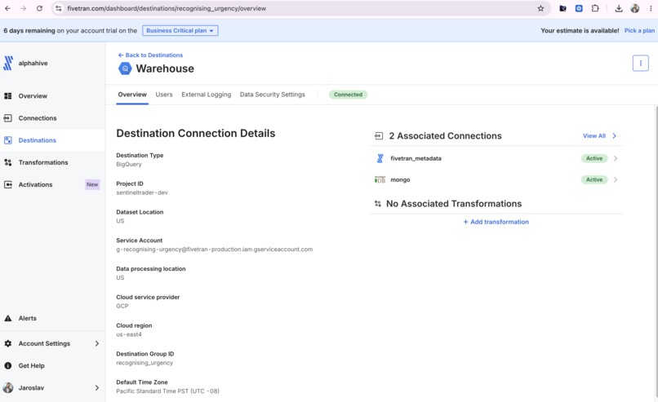Click the Transformations icon in sidebar
Screen dimensions: 658x402
coord(8,162)
